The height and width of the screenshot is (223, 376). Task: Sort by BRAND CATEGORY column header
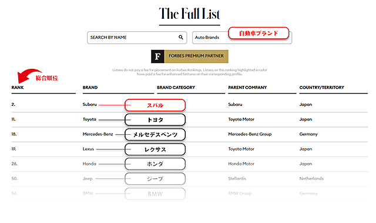coord(176,87)
